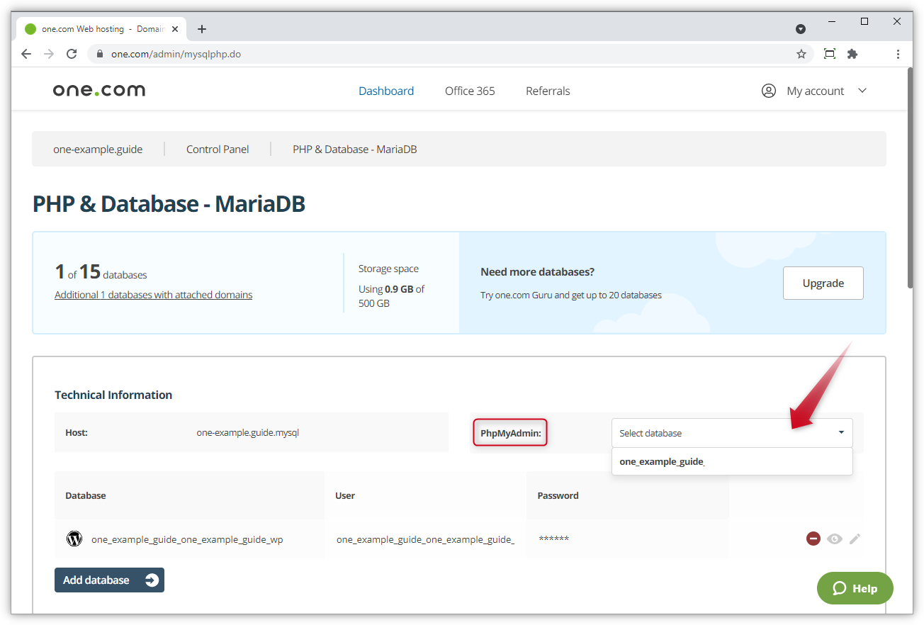924x625 pixels.
Task: Bookmark this page with star icon
Action: click(801, 54)
